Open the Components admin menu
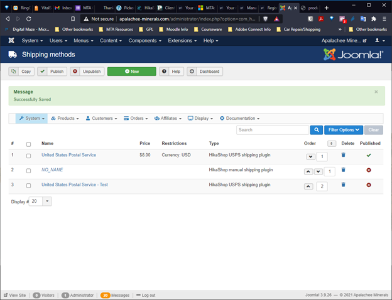This screenshot has height=300, width=392. click(x=144, y=40)
